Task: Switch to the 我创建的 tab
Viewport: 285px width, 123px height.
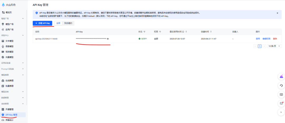Action: click(68, 23)
